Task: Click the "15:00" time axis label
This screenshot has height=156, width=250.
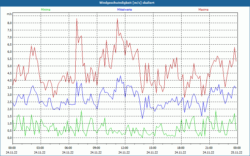Action: pyautogui.click(x=152, y=148)
